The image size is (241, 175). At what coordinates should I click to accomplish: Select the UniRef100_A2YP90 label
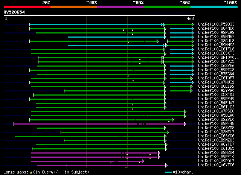point(216,90)
